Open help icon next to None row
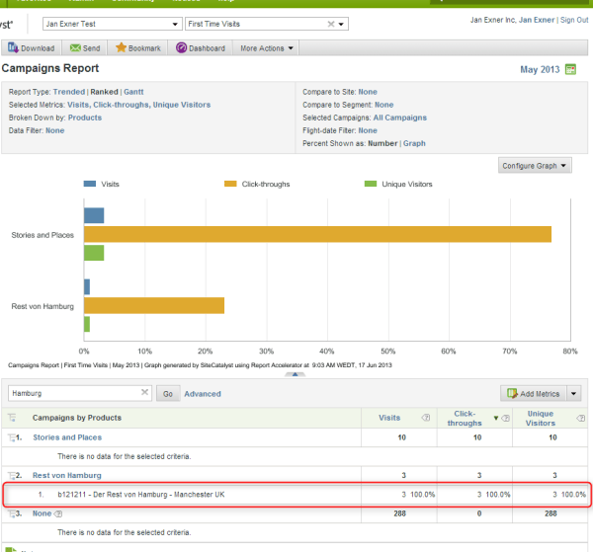Screen dimensions: 593x552 [58, 513]
